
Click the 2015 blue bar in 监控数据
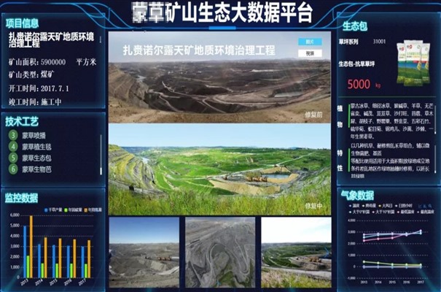[54, 261]
